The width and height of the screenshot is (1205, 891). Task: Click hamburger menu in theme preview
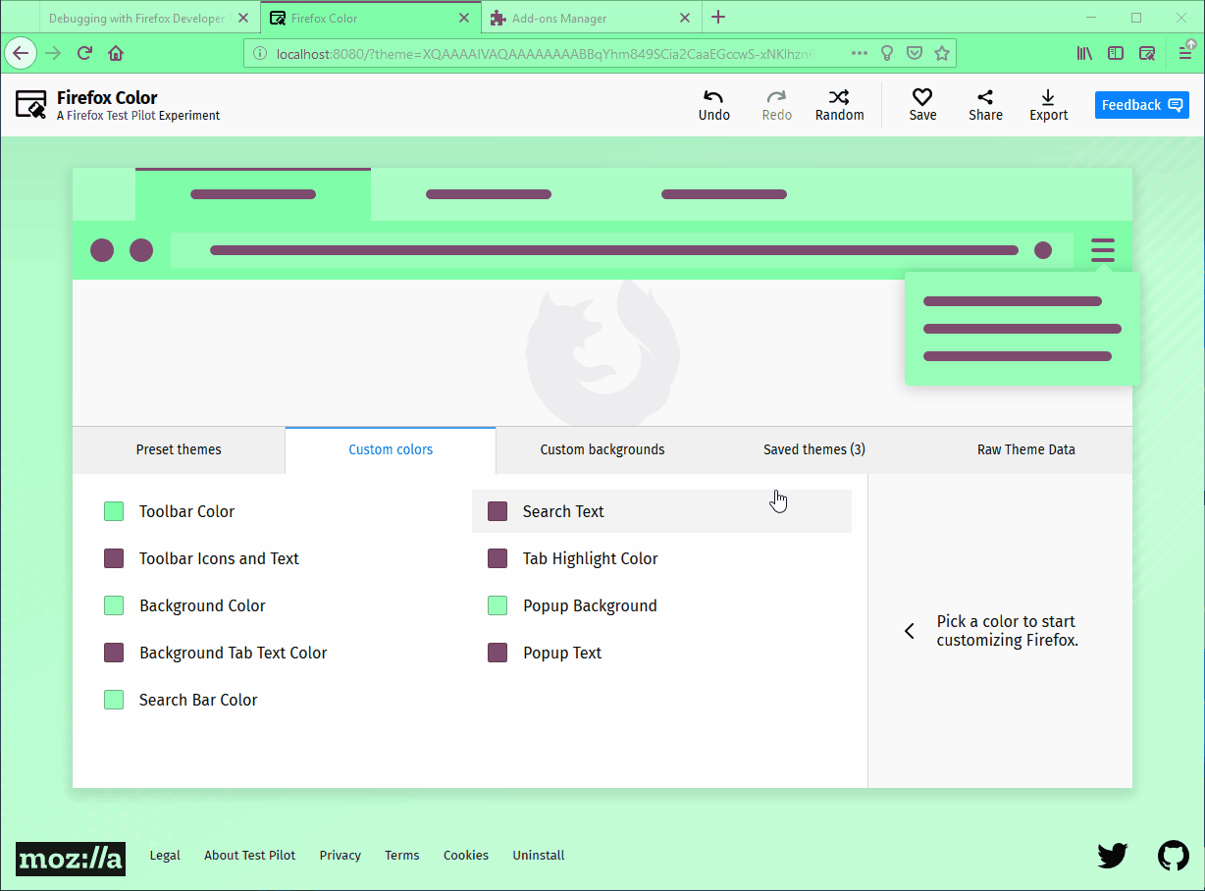point(1103,249)
